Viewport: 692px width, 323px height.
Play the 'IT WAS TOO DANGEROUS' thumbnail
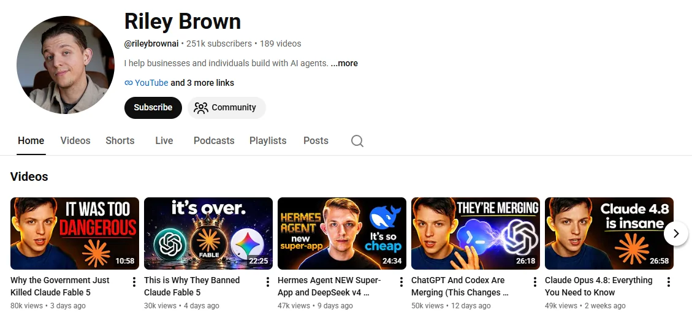point(75,234)
